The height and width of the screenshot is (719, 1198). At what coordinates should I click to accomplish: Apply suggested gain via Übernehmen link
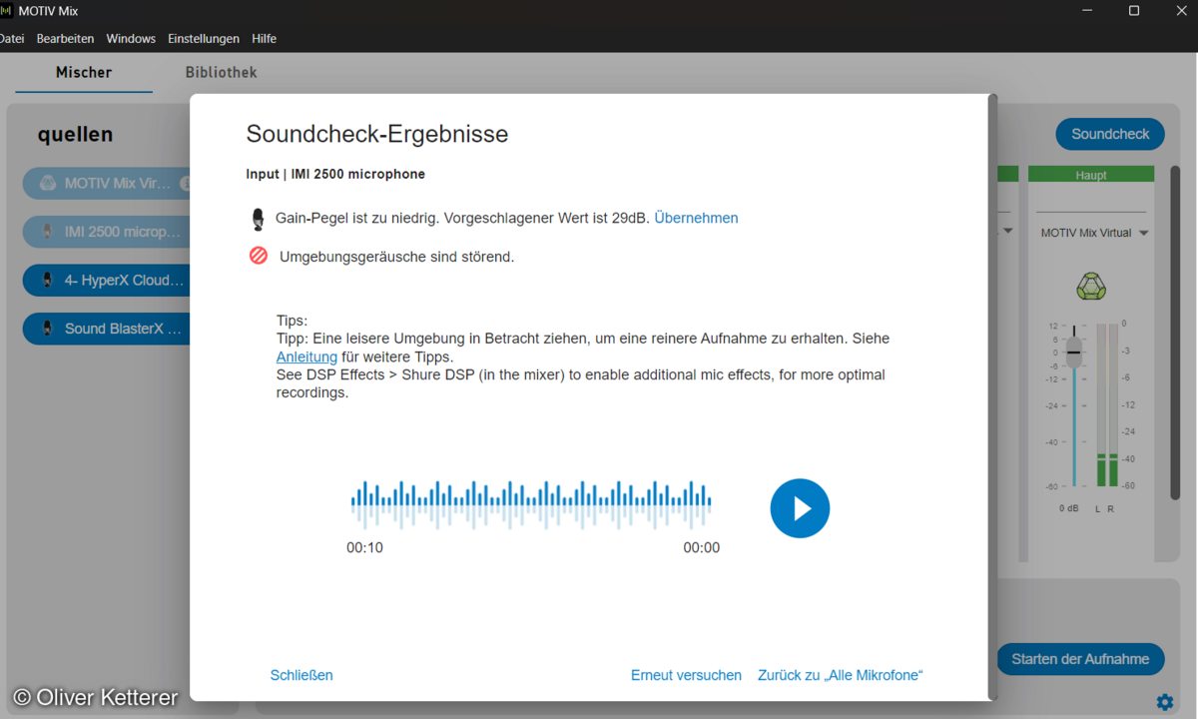coord(696,218)
